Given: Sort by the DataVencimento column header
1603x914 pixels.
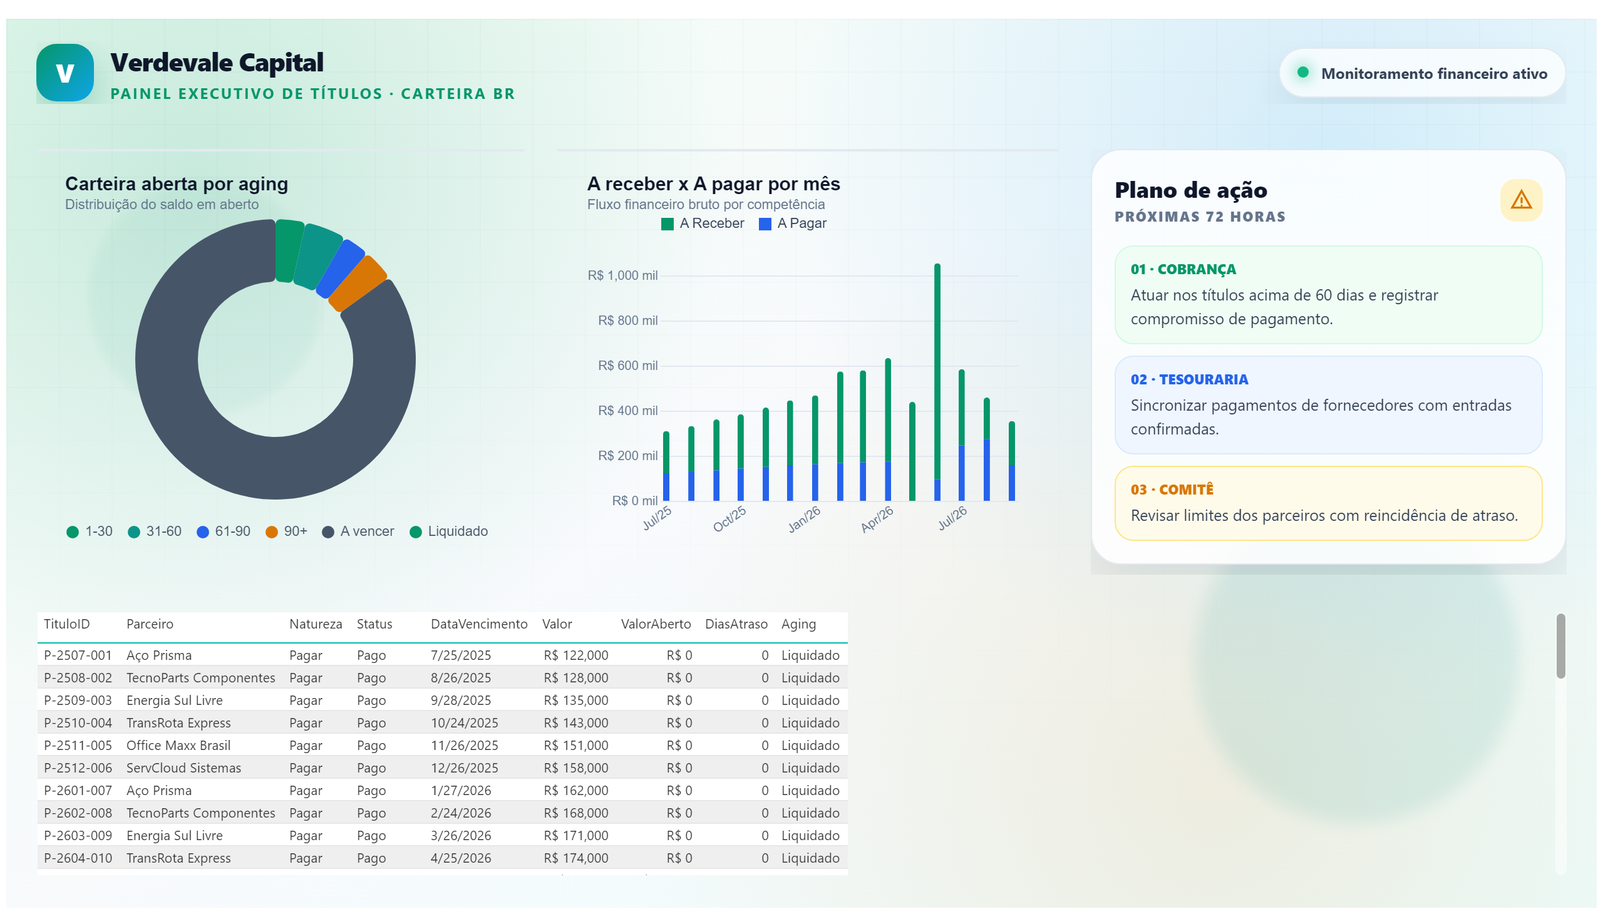Looking at the screenshot, I should pos(478,624).
